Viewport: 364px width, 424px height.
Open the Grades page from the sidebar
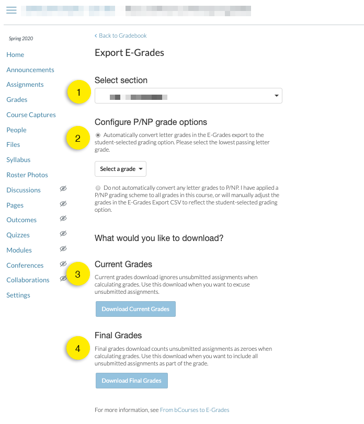point(18,99)
